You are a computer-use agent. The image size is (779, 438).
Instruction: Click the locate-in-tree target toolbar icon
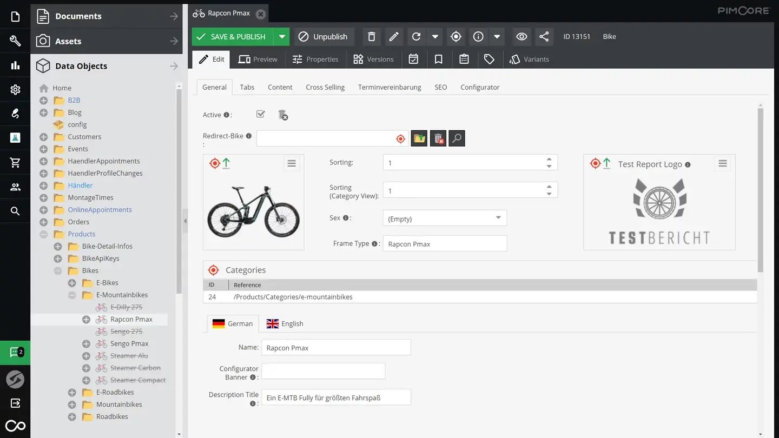456,37
